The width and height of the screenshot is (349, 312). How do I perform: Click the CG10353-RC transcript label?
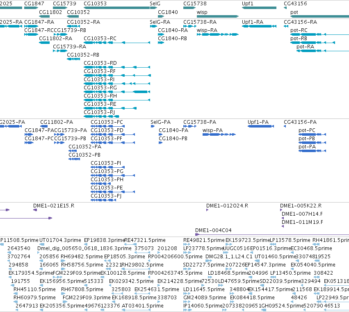coord(100,39)
